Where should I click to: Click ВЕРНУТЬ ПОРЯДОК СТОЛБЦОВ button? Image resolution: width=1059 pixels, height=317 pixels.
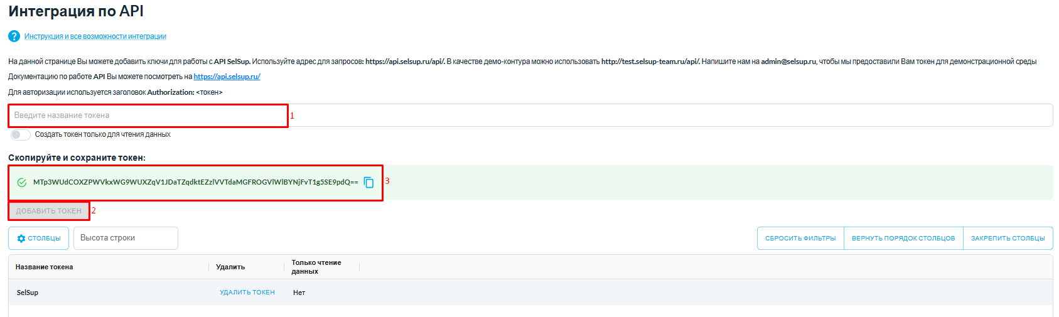[x=903, y=239]
